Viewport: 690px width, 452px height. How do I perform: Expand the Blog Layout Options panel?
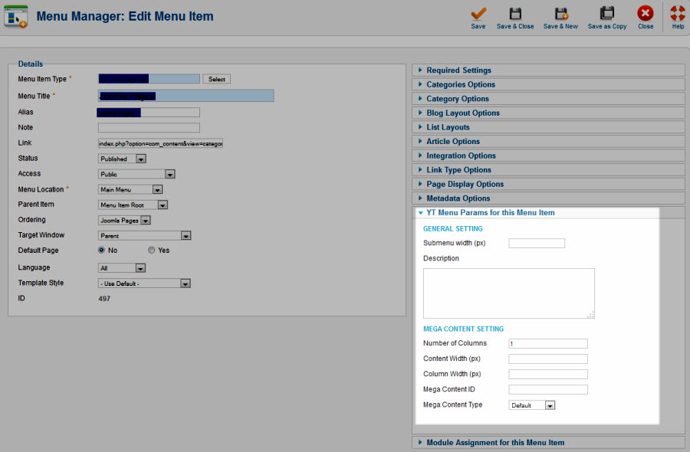click(x=462, y=113)
